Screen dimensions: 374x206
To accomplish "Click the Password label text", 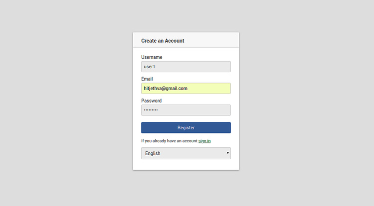I will 151,101.
